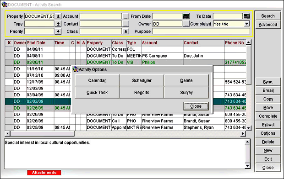This screenshot has width=284, height=179.
Task: Click the red Attachments indicator
Action: [x=44, y=173]
